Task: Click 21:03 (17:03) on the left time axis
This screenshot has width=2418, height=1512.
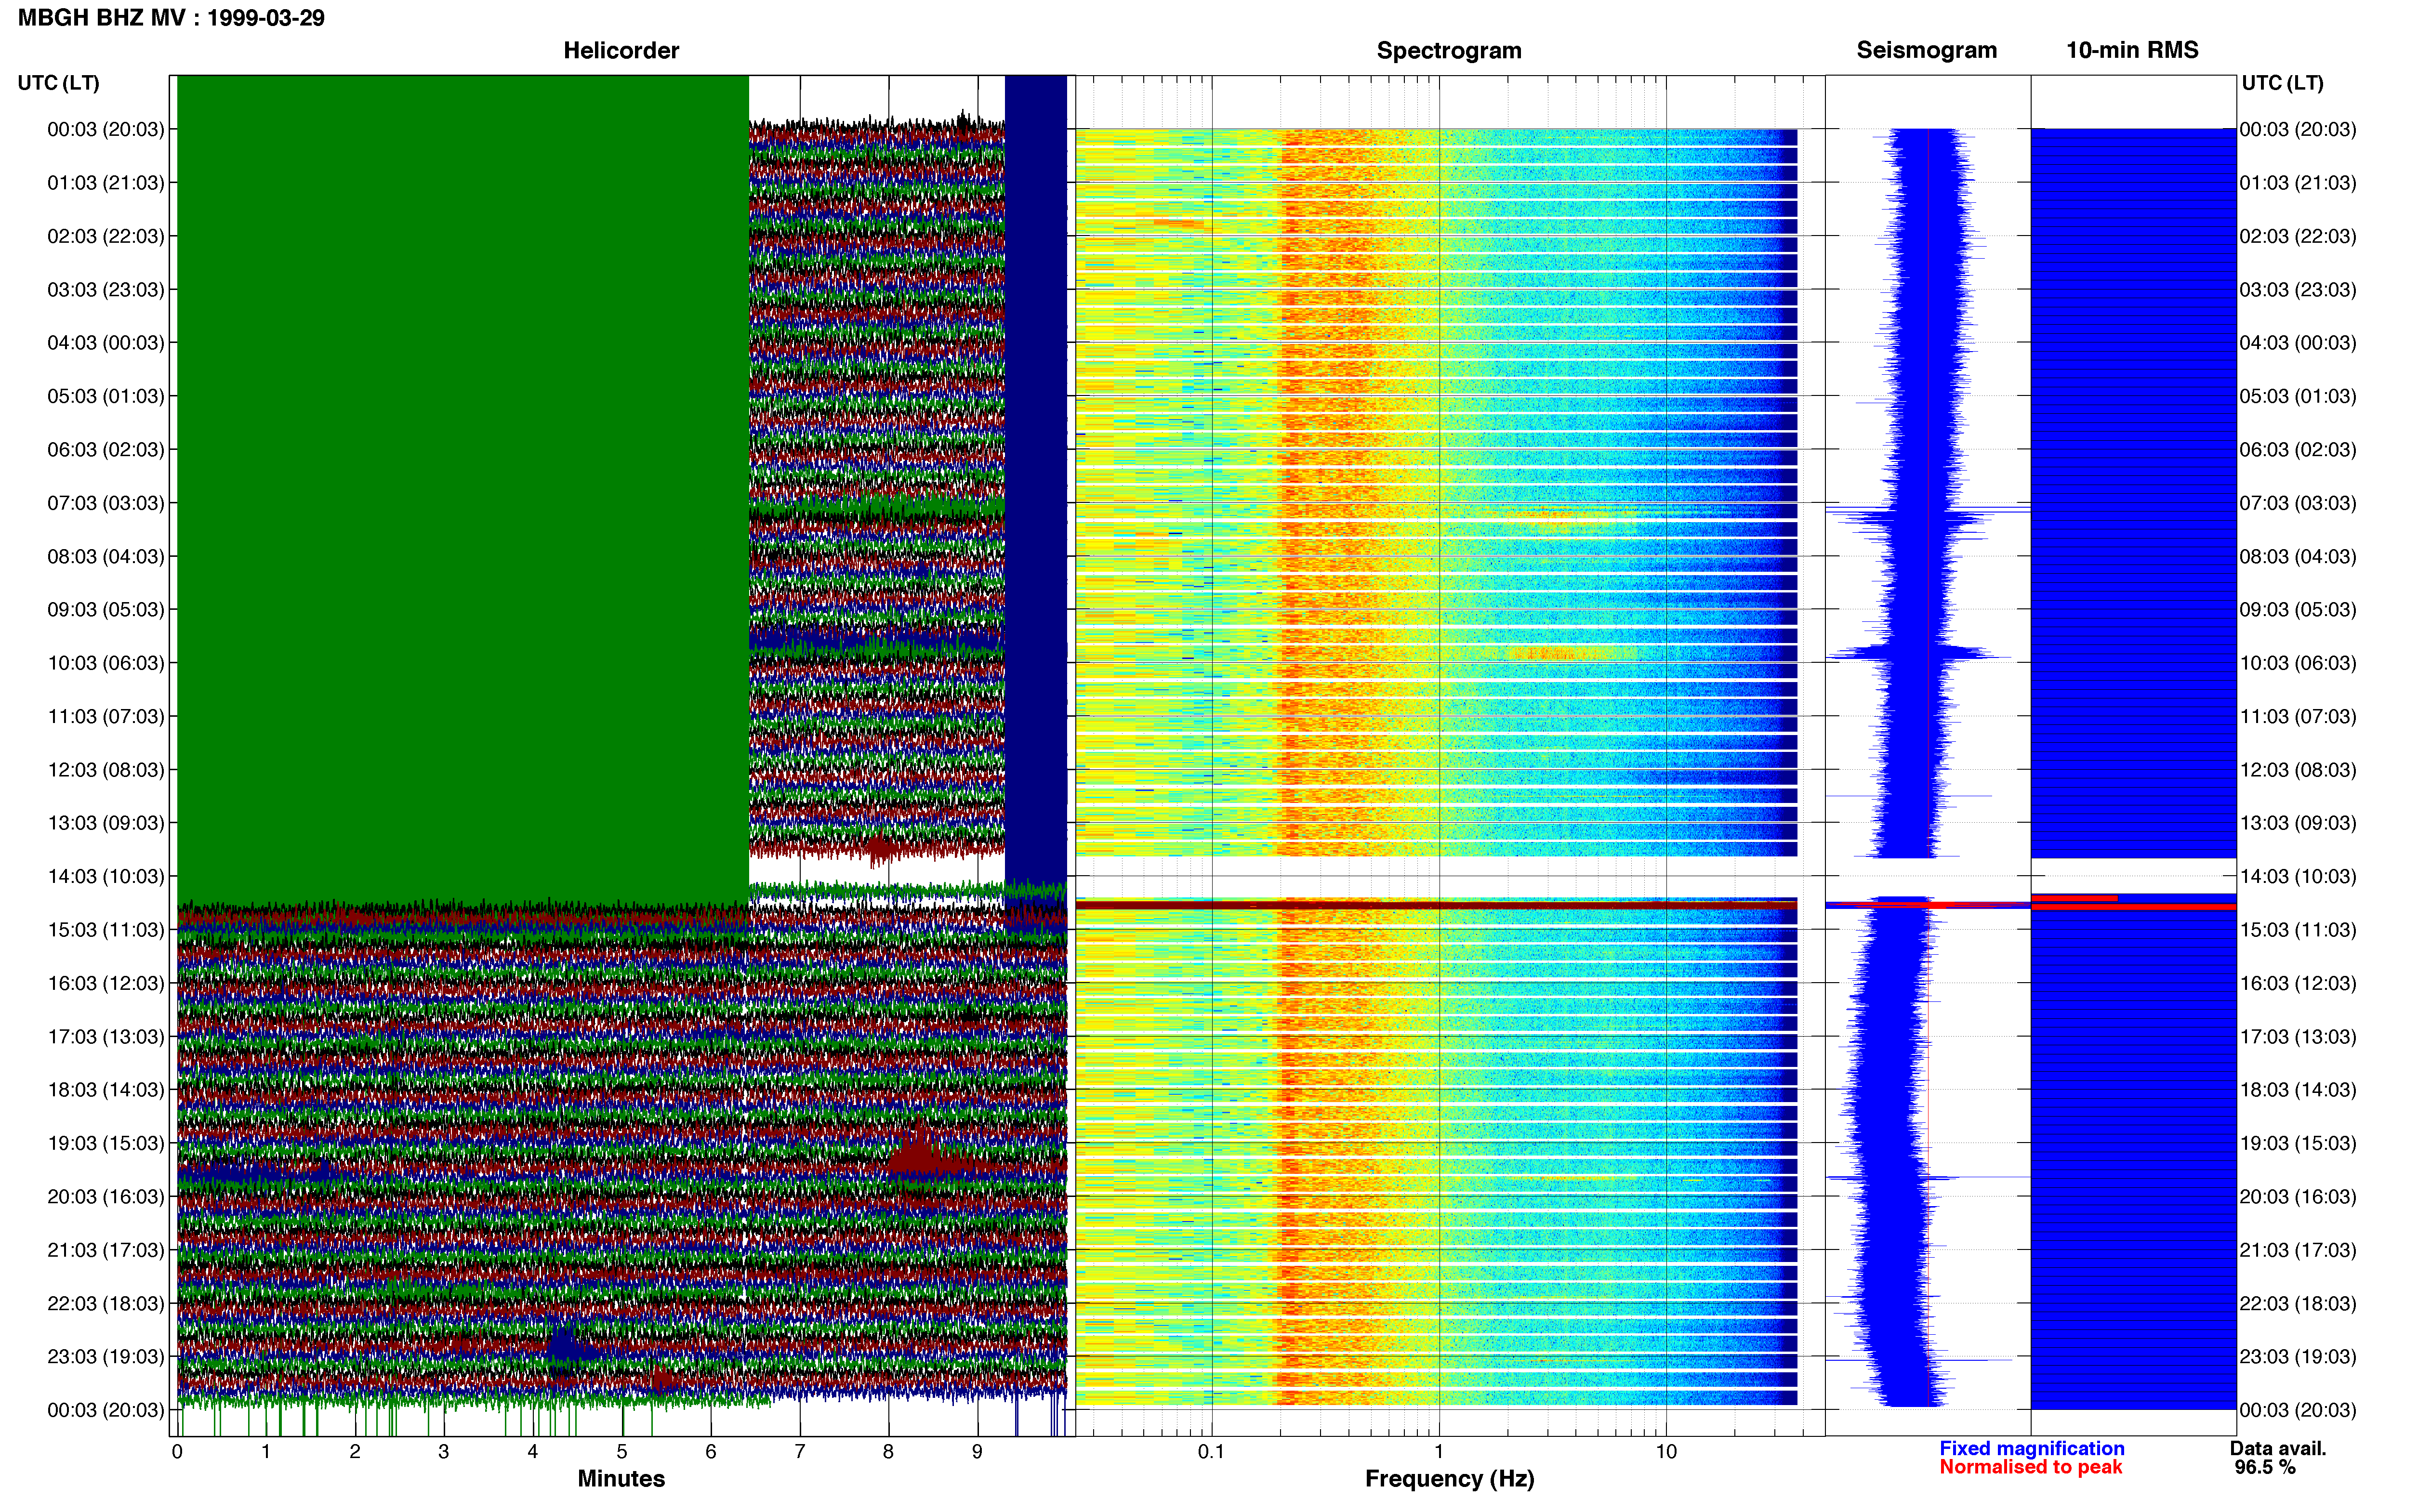Action: coord(106,1250)
